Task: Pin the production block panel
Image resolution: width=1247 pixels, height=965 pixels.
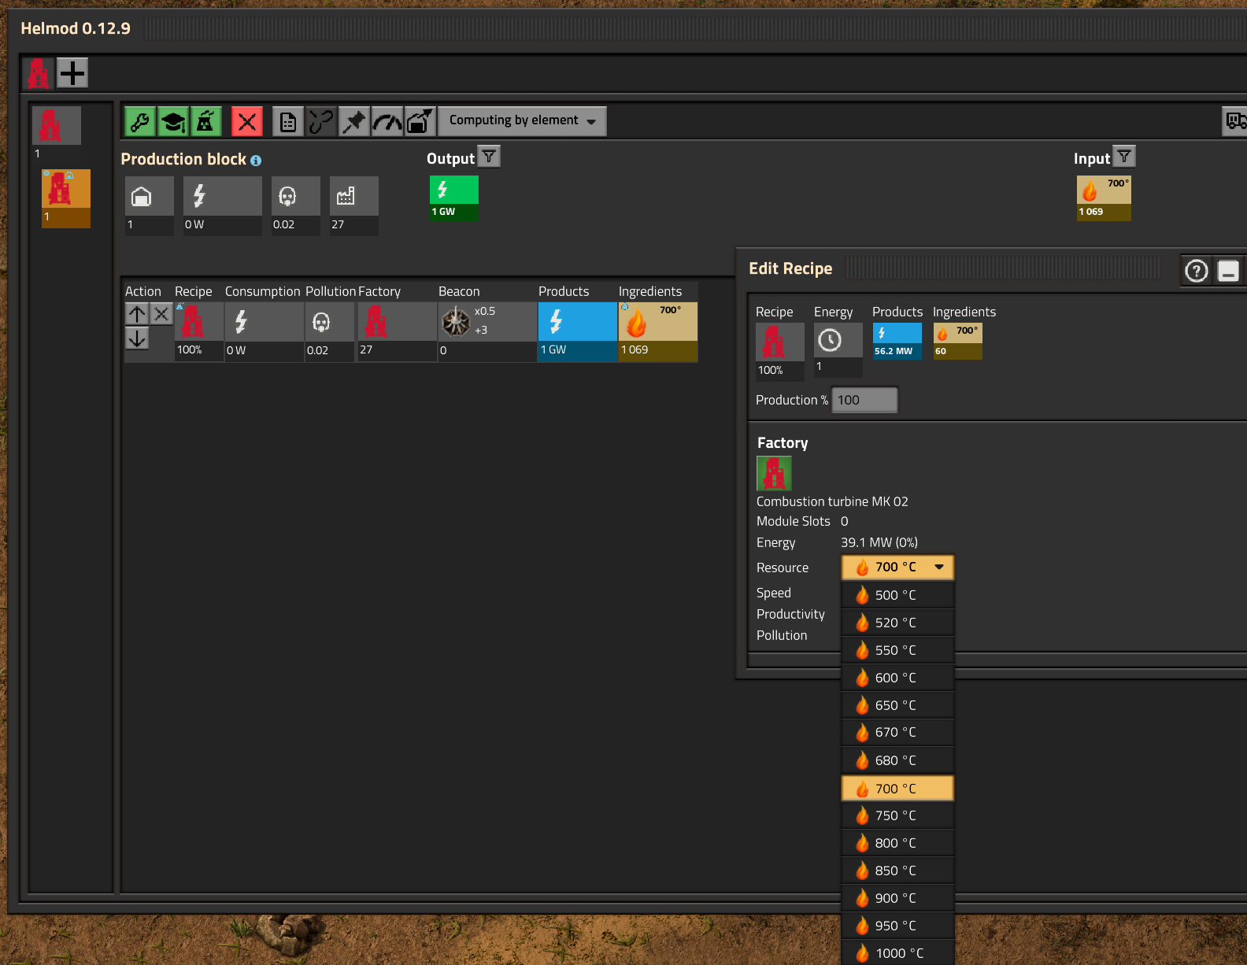Action: (x=354, y=121)
